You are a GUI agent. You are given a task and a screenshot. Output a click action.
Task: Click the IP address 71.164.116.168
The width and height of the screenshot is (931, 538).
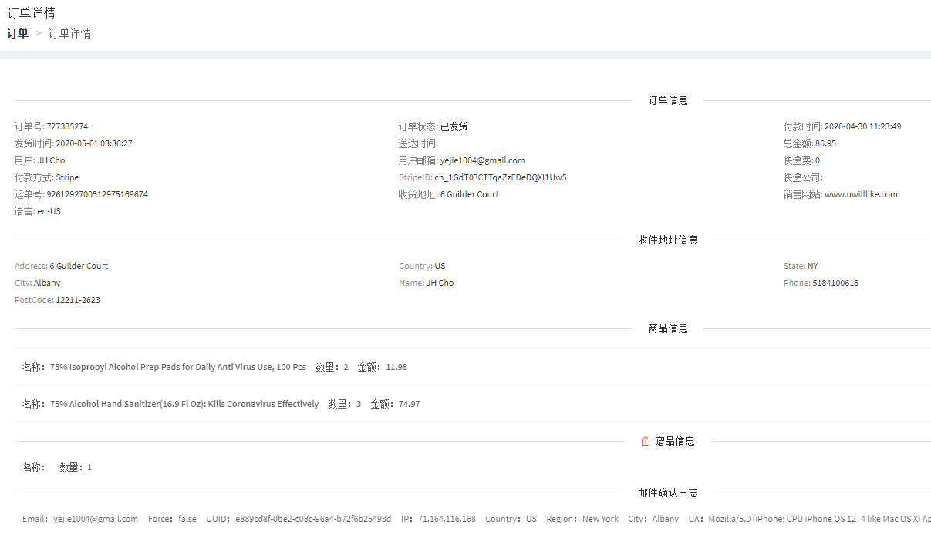click(447, 519)
